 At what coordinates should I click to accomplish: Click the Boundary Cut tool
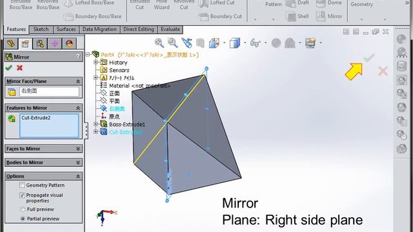pos(220,17)
